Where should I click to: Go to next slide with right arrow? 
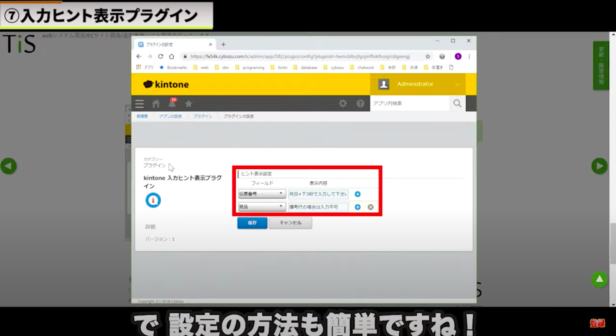[599, 166]
